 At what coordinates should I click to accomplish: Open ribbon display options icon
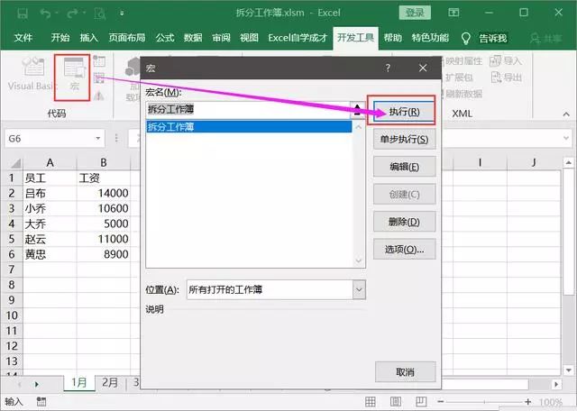[x=453, y=13]
